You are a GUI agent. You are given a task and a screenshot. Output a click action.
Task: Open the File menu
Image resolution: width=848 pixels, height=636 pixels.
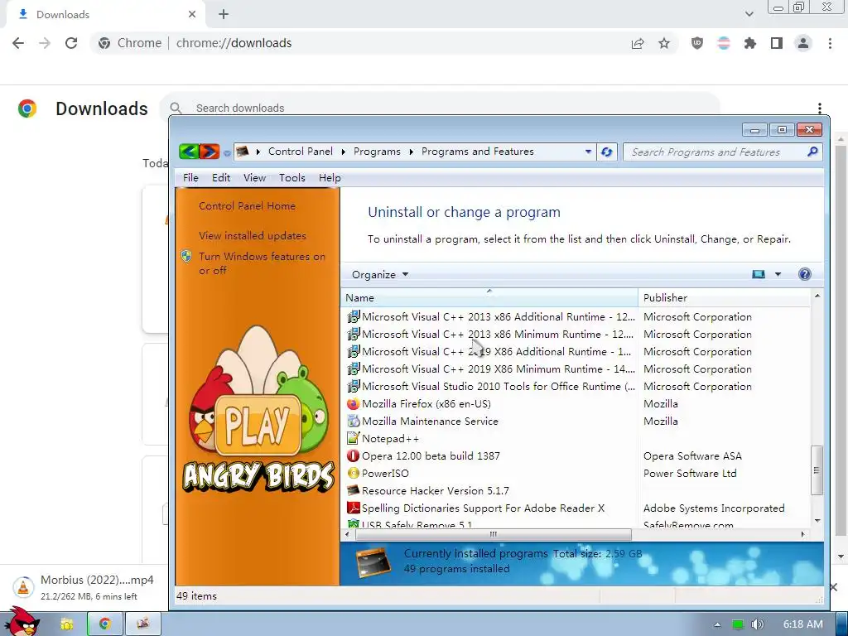coord(190,178)
